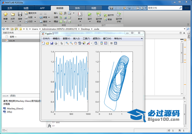Click the Desktop folder in the path bar
Screen dimensions: 192x134
point(85,29)
